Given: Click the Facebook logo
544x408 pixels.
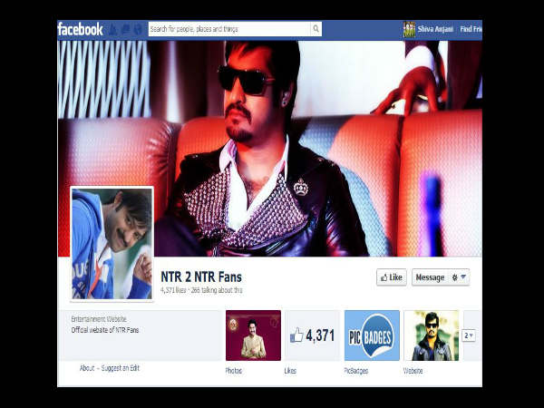Looking at the screenshot, I should pos(80,29).
